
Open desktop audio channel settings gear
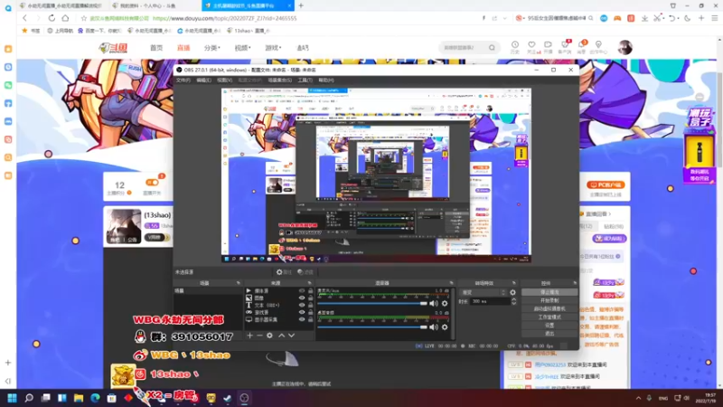pos(445,327)
